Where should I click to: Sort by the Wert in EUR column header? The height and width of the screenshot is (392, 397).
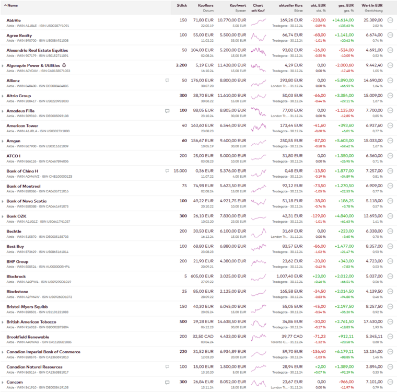[372, 5]
